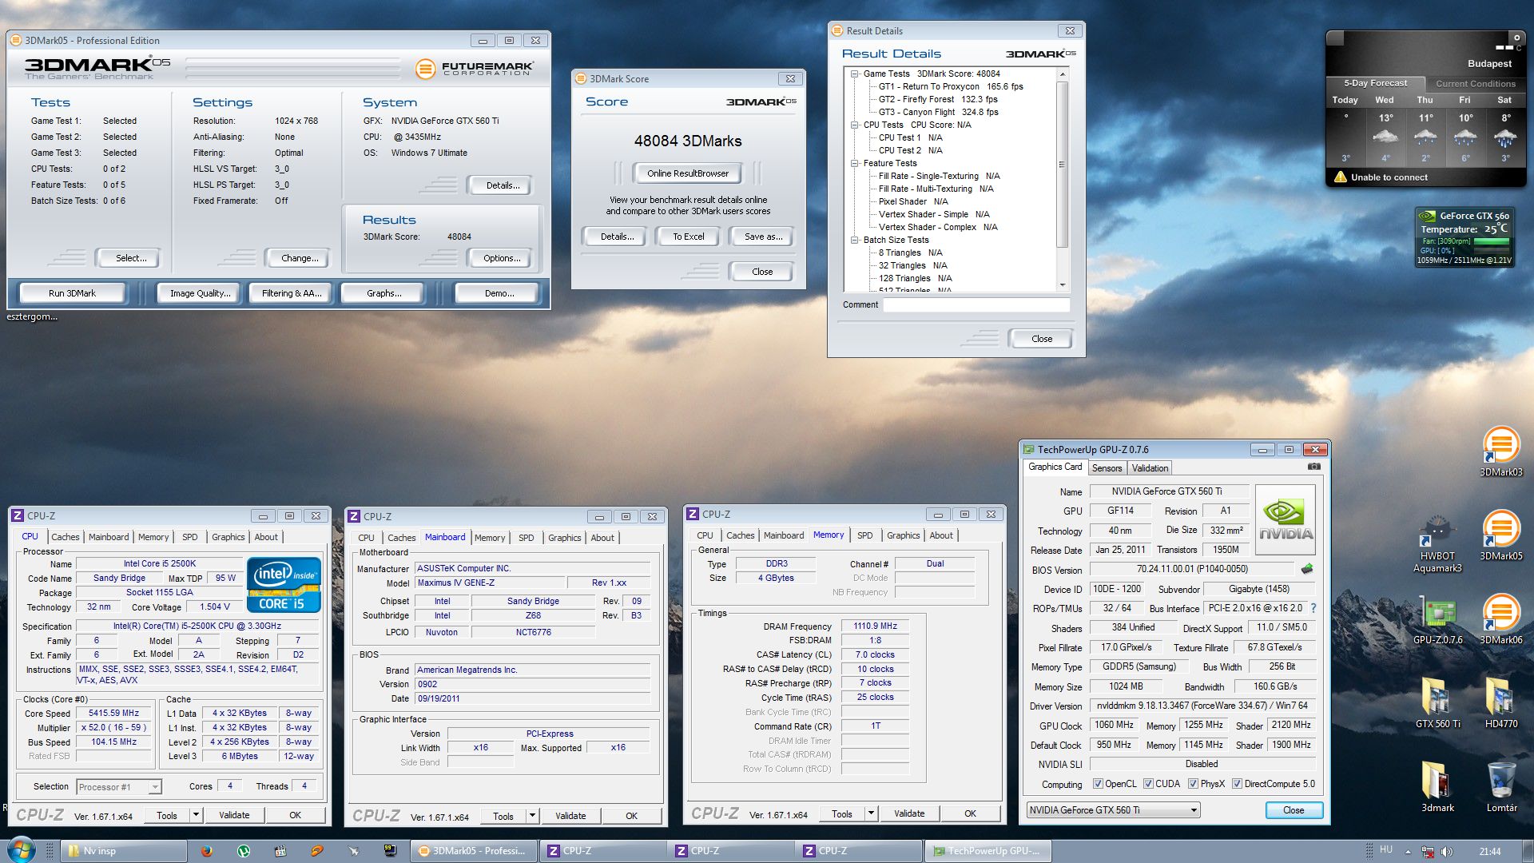This screenshot has height=863, width=1534.
Task: Open the SPD tab in Memory CPU-Z window
Action: pos(864,535)
